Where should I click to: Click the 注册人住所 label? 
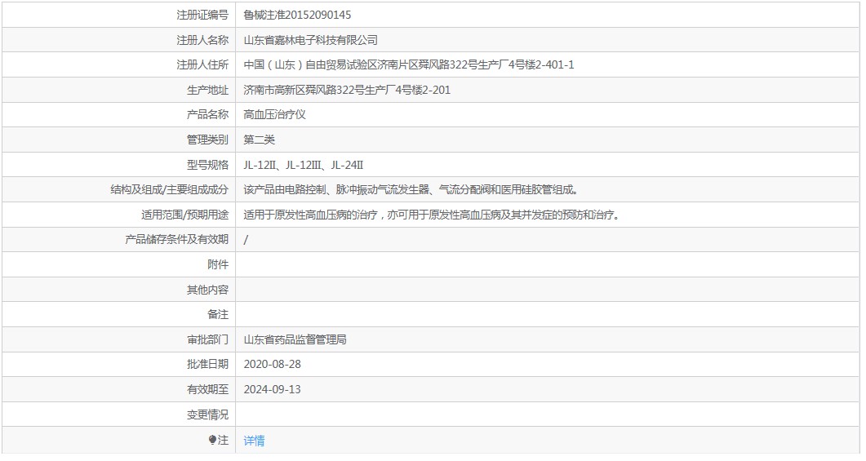(x=202, y=64)
